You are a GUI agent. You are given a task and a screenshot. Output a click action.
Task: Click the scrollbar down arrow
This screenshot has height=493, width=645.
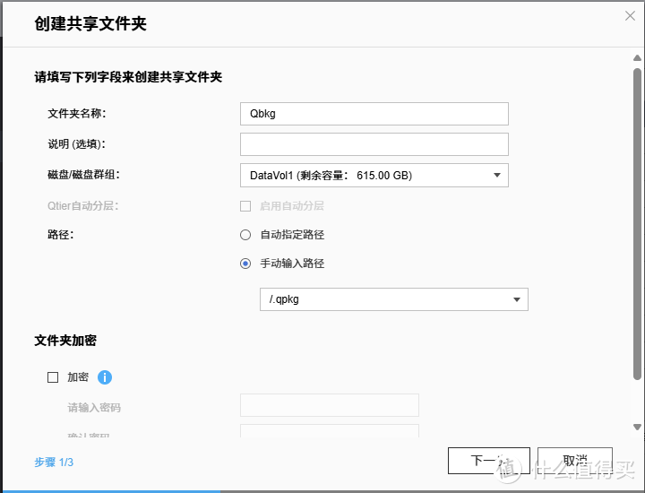pos(636,428)
